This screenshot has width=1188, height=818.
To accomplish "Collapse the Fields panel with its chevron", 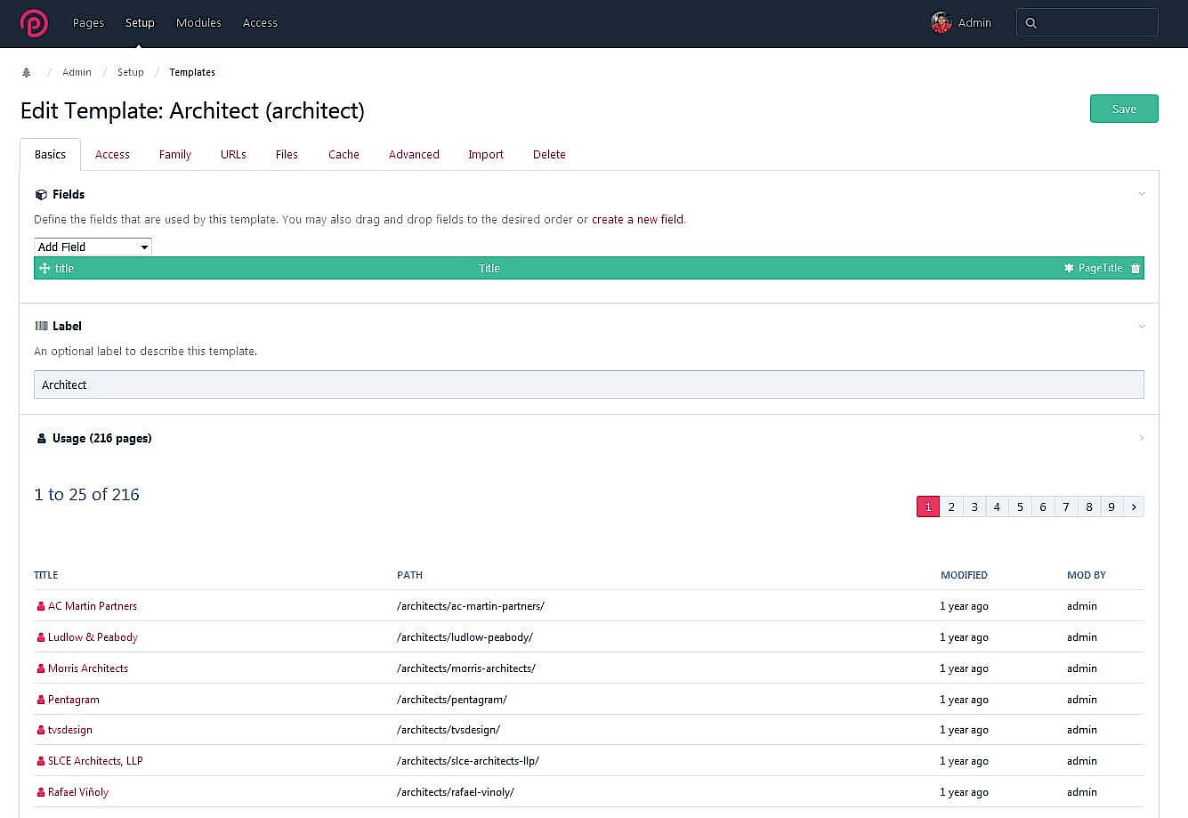I will [x=1142, y=193].
